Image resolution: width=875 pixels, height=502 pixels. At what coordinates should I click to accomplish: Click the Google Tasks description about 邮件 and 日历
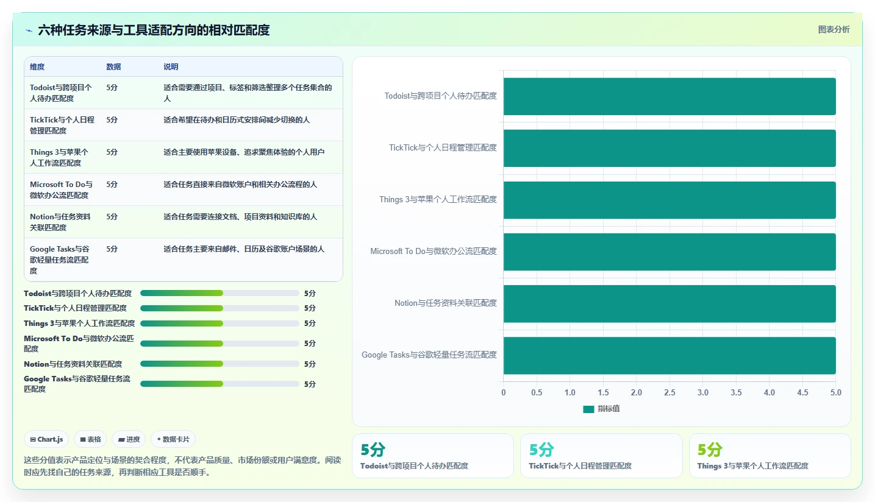pyautogui.click(x=244, y=249)
